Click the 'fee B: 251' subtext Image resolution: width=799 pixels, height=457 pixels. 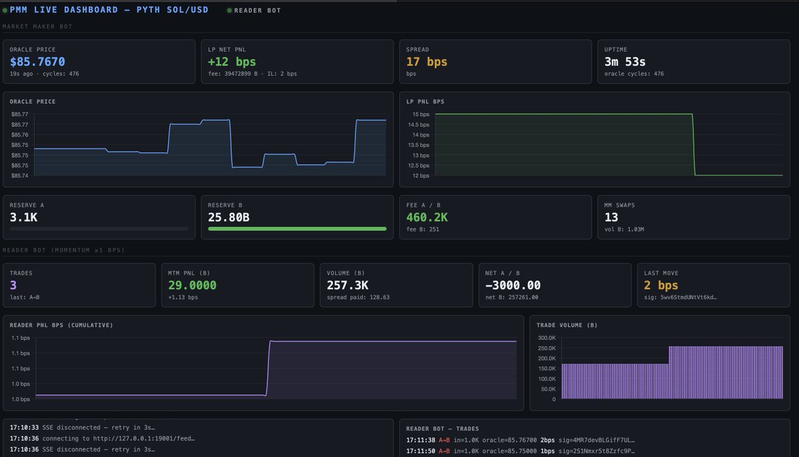(x=423, y=229)
